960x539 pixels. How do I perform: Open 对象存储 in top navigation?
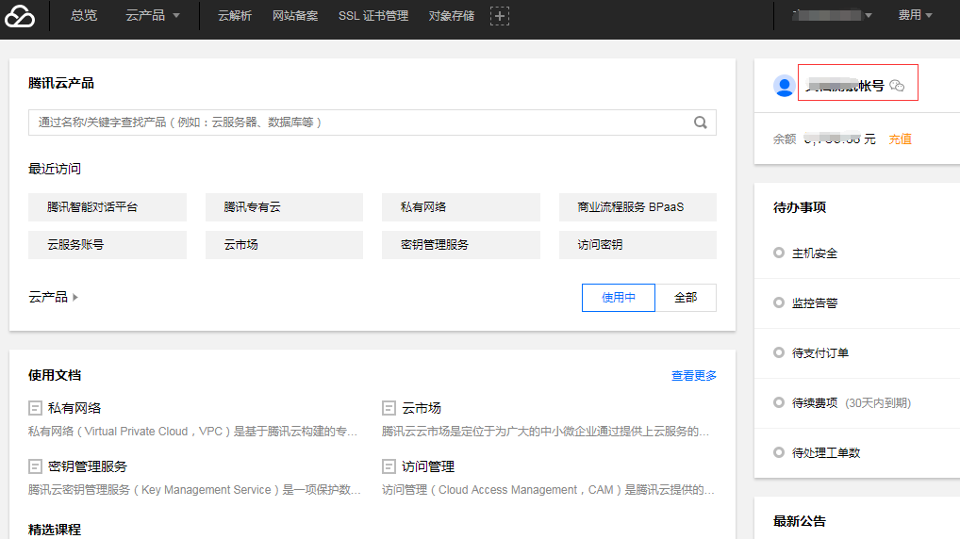451,16
